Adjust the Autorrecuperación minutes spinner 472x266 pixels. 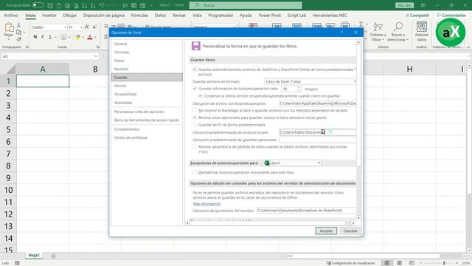click(x=299, y=89)
